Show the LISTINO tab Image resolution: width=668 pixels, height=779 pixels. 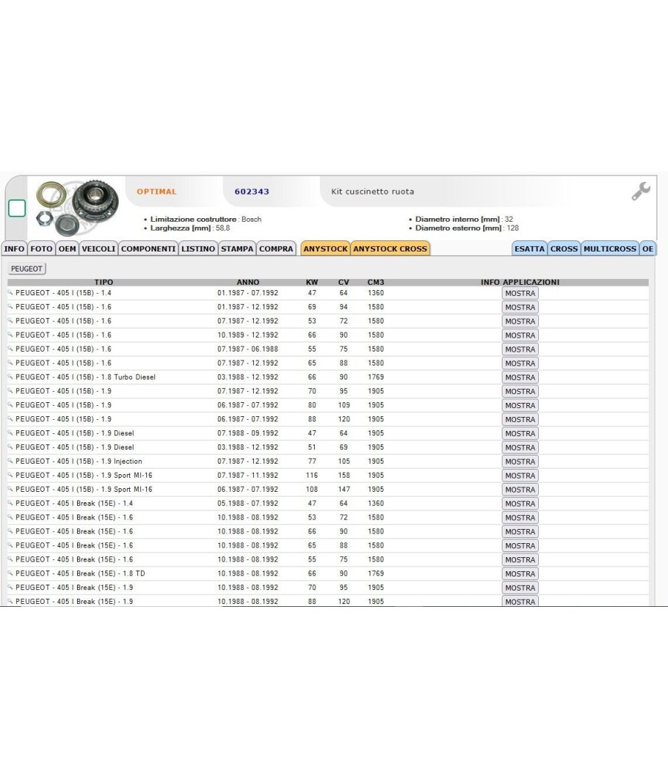click(x=198, y=249)
